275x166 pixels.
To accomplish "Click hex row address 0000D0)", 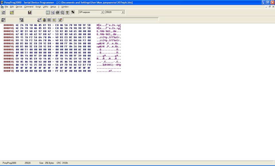I will point(9,65).
